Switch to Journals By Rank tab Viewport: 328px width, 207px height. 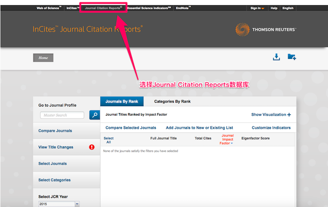[122, 101]
